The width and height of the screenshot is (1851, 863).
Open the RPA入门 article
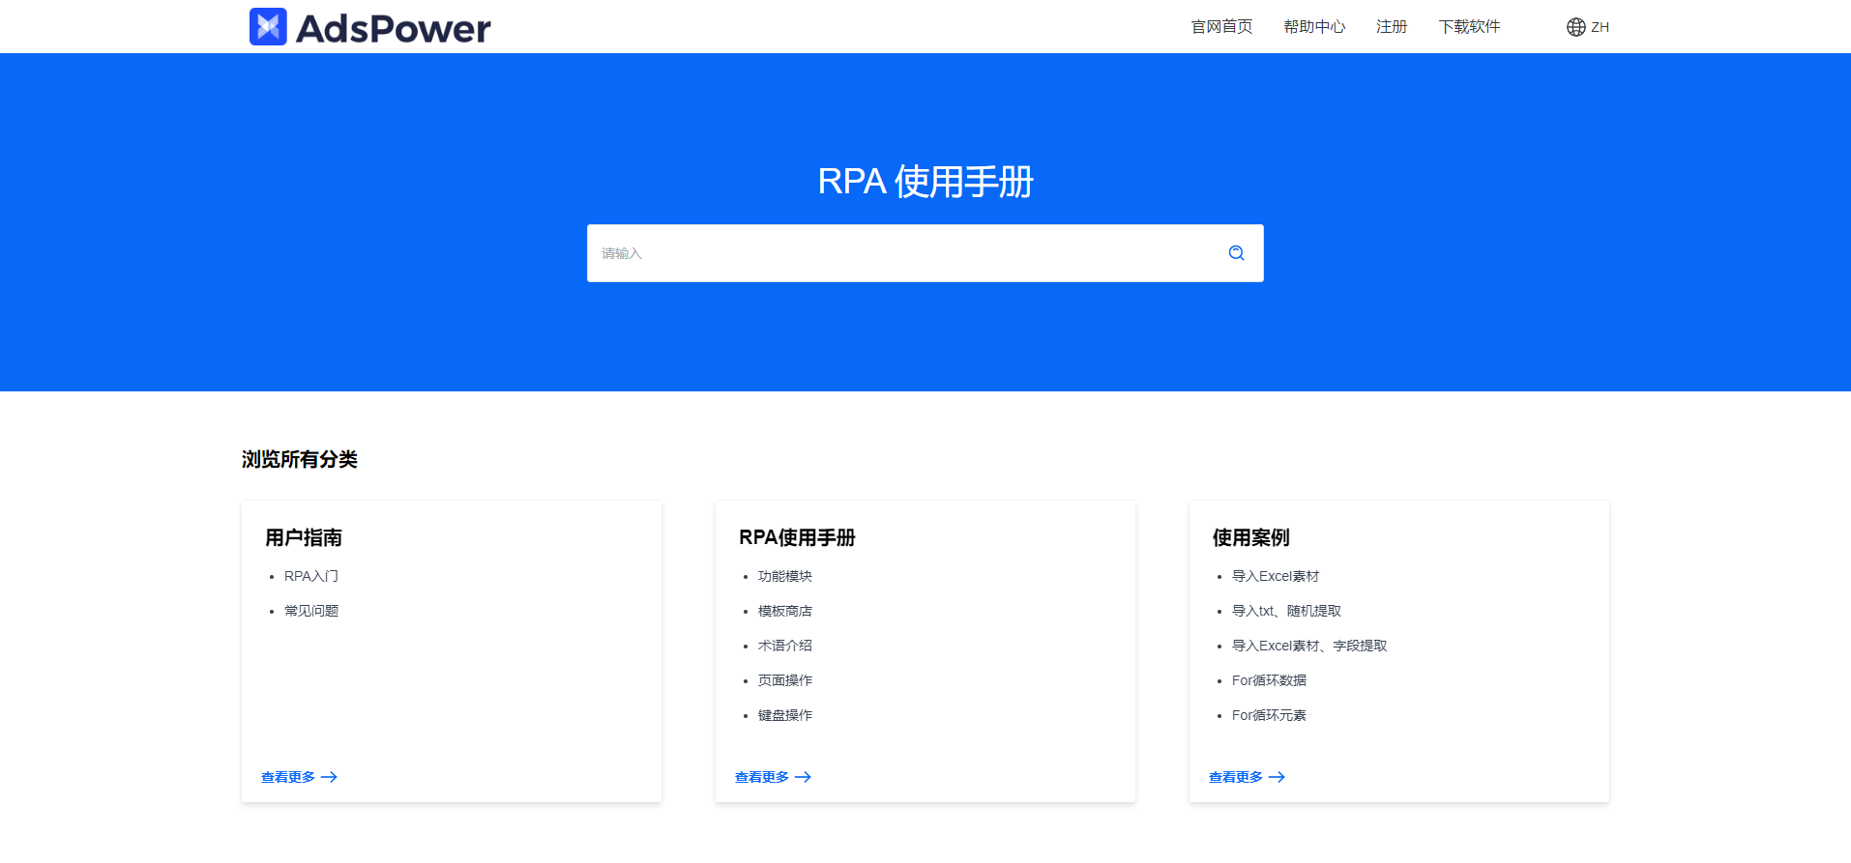311,576
